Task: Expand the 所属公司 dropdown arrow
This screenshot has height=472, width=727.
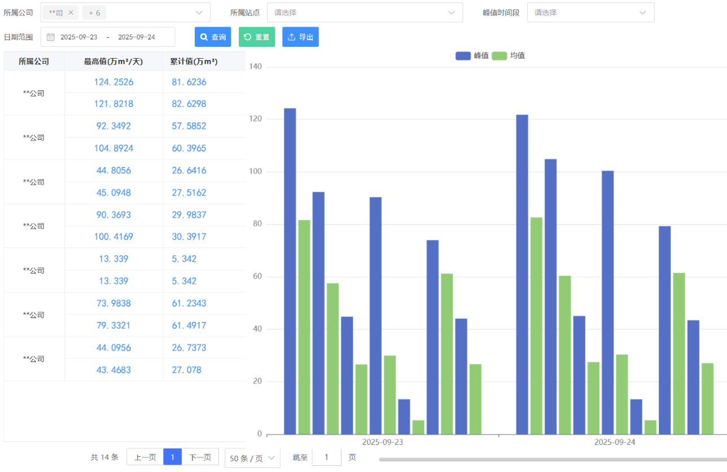Action: (x=199, y=12)
